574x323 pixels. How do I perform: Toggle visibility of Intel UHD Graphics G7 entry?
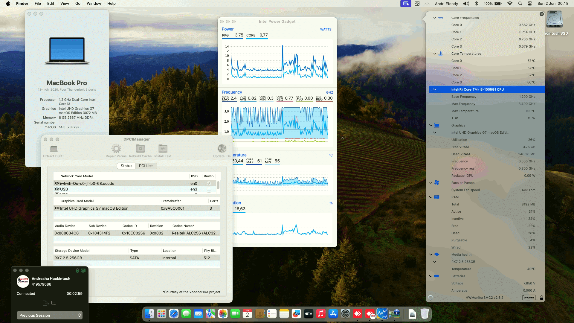click(x=57, y=208)
